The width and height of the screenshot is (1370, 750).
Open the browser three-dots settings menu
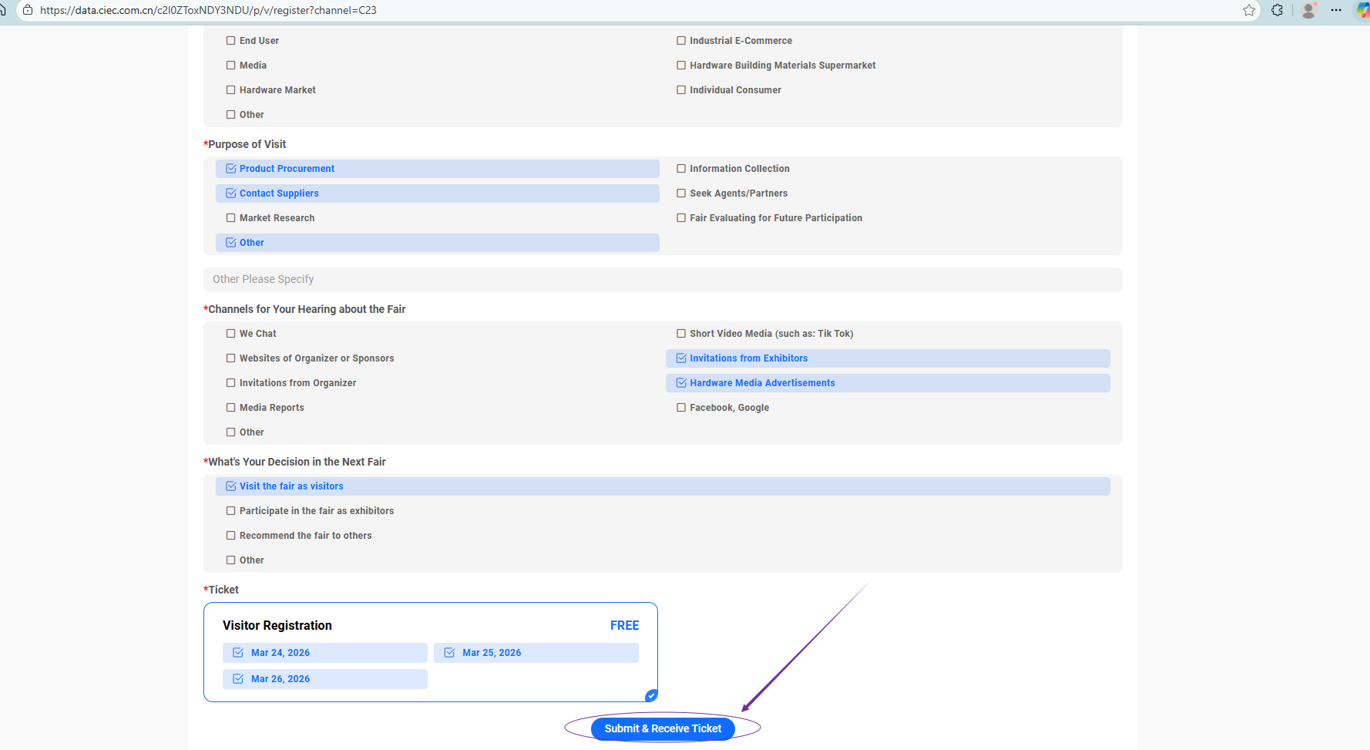click(1336, 10)
